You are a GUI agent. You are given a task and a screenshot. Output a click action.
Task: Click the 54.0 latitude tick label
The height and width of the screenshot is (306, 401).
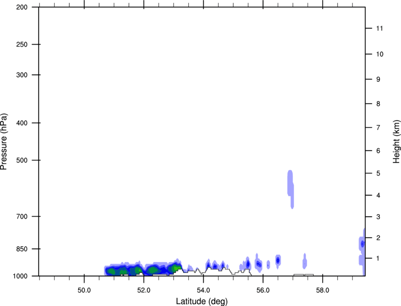203,290
